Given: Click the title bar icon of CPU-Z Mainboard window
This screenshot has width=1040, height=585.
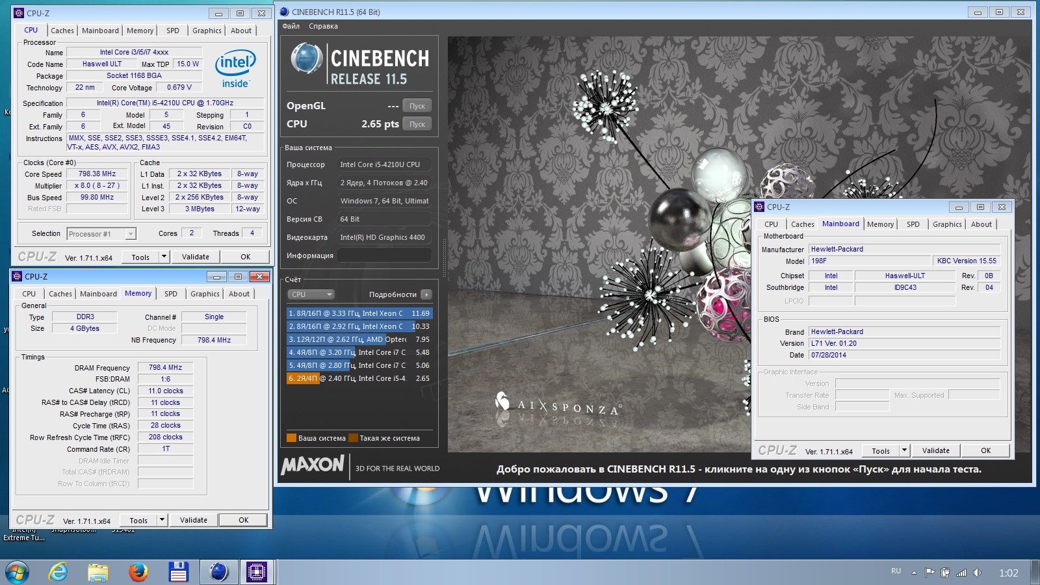Looking at the screenshot, I should click(x=759, y=207).
